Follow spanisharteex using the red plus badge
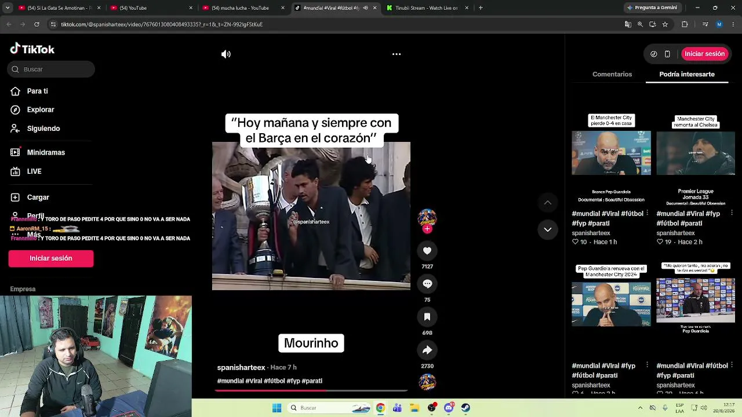Screen dimensions: 742x417 click(427, 229)
